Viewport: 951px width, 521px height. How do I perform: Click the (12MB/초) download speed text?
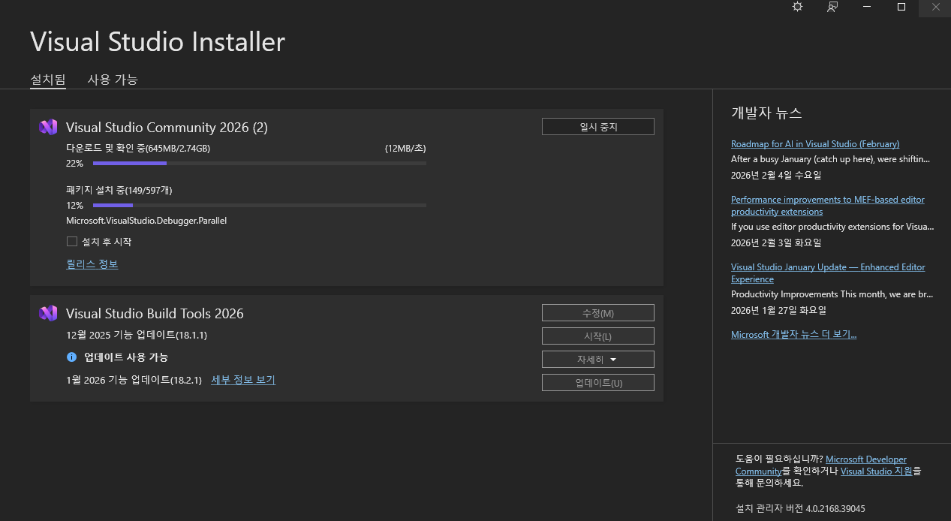pyautogui.click(x=405, y=149)
